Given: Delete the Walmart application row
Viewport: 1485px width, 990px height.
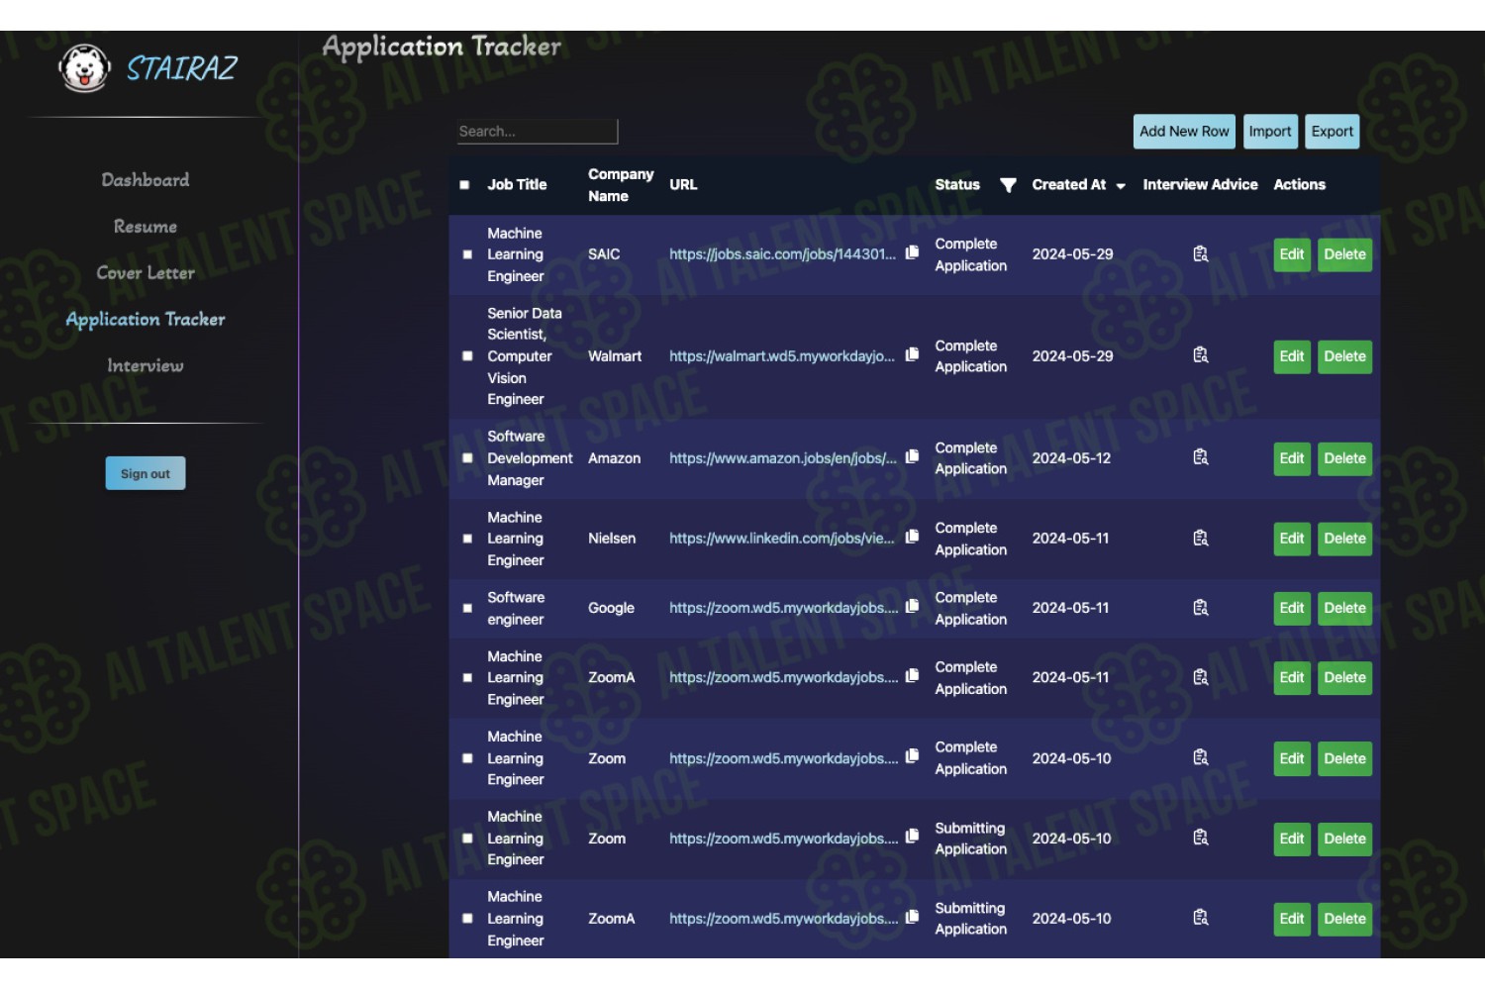Looking at the screenshot, I should click(1344, 356).
